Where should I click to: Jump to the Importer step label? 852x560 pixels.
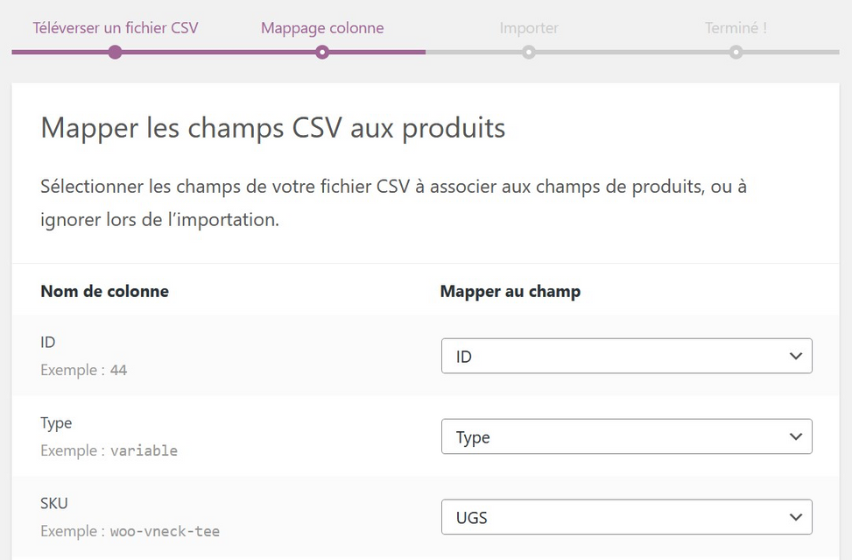coord(529,28)
